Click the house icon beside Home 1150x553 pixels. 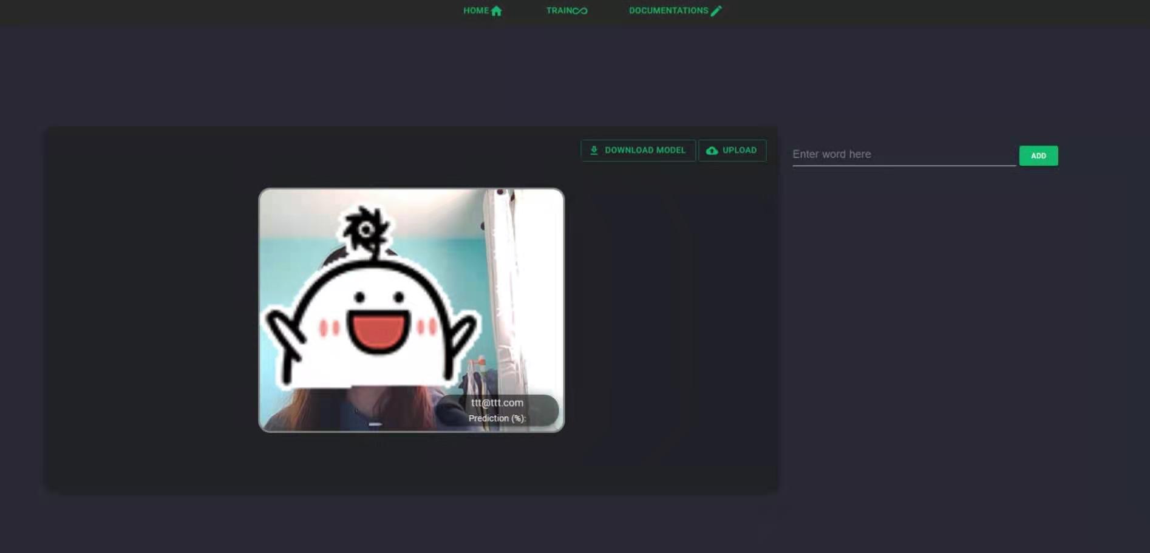click(x=497, y=11)
